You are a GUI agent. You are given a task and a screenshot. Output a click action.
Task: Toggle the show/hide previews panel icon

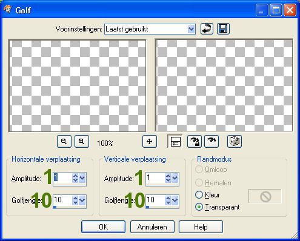click(x=175, y=142)
